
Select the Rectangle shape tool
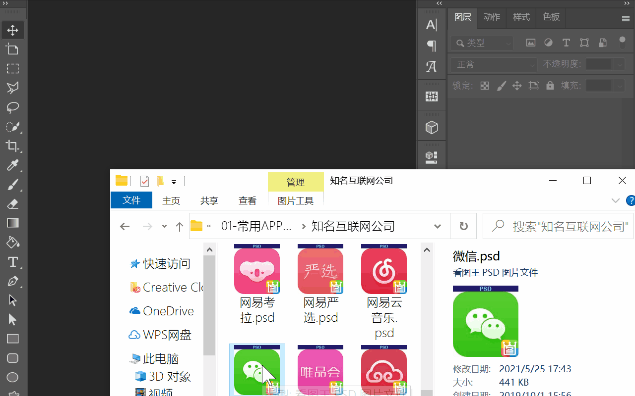[12, 339]
